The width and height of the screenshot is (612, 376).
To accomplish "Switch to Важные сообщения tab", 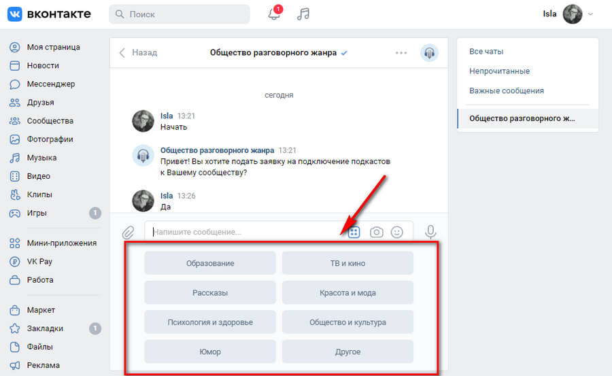I will pos(507,90).
